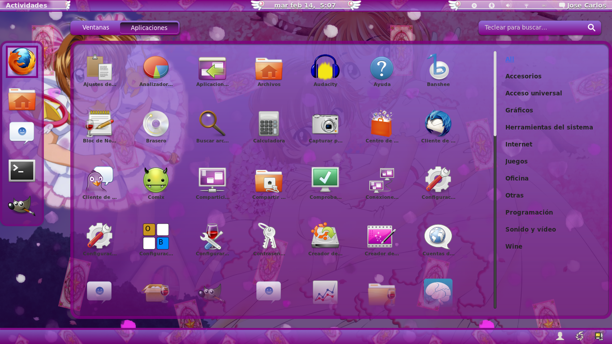The height and width of the screenshot is (344, 612).
Task: Launch brain icon app in bottom row
Action: (x=438, y=292)
